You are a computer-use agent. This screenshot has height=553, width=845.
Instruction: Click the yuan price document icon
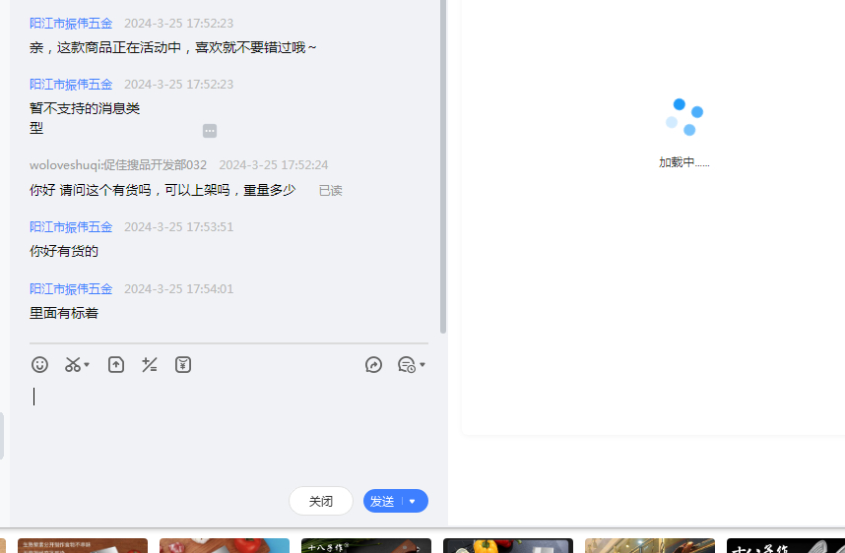point(183,365)
